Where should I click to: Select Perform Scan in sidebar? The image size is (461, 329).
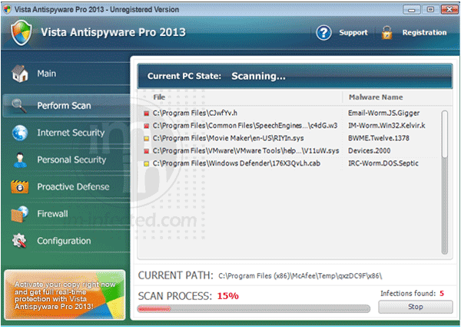(66, 106)
